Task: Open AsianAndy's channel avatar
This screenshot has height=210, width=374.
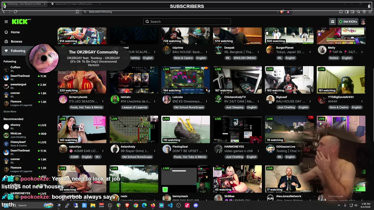Action: 115,149
